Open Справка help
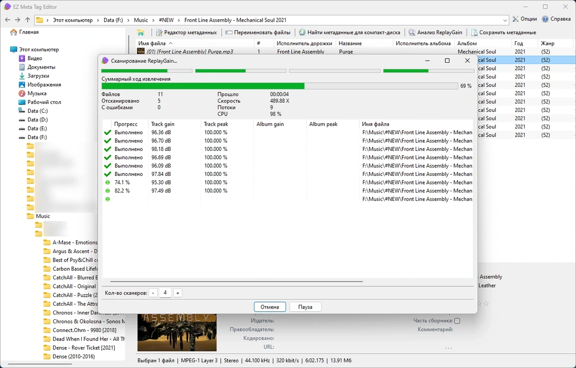The width and height of the screenshot is (576, 368). click(x=556, y=19)
